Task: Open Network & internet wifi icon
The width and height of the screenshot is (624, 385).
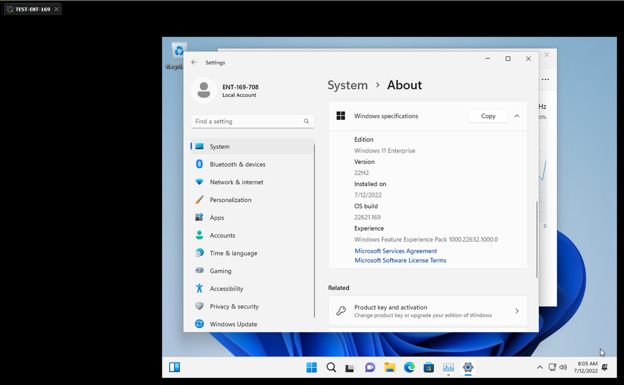Action: coord(199,182)
